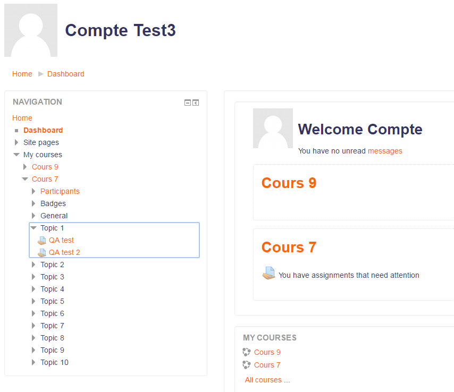The width and height of the screenshot is (454, 392).
Task: Hide the Navigation block with minus icon
Action: [x=188, y=103]
